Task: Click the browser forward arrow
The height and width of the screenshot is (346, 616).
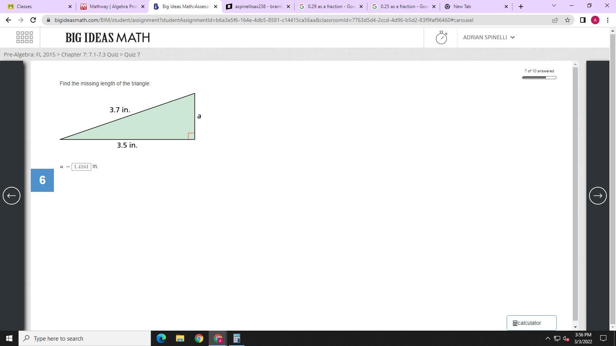Action: coord(21,20)
